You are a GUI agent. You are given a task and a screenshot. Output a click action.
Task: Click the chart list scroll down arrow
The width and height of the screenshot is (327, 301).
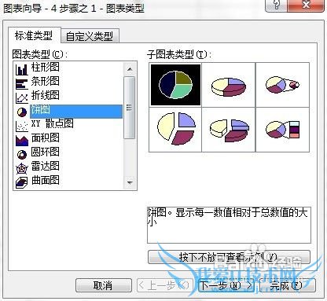130,182
